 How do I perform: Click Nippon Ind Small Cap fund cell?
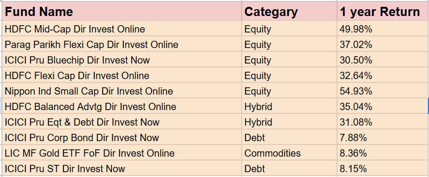[x=122, y=91]
